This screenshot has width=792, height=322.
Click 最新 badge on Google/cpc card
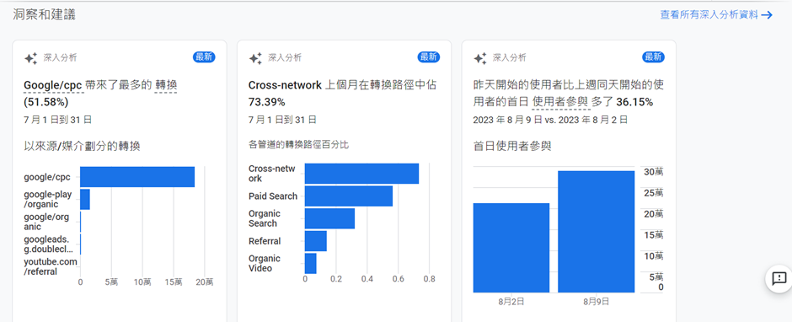click(204, 57)
